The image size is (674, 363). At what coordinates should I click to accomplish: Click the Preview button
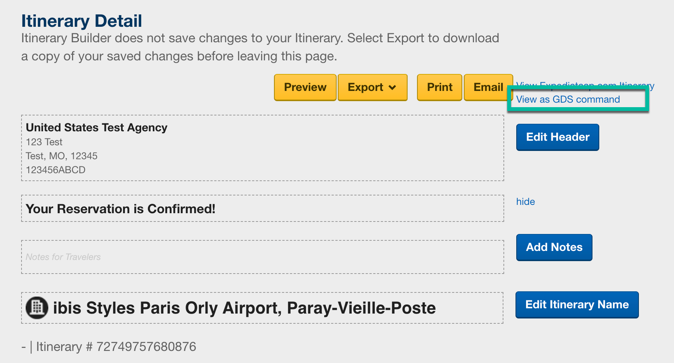pos(305,87)
